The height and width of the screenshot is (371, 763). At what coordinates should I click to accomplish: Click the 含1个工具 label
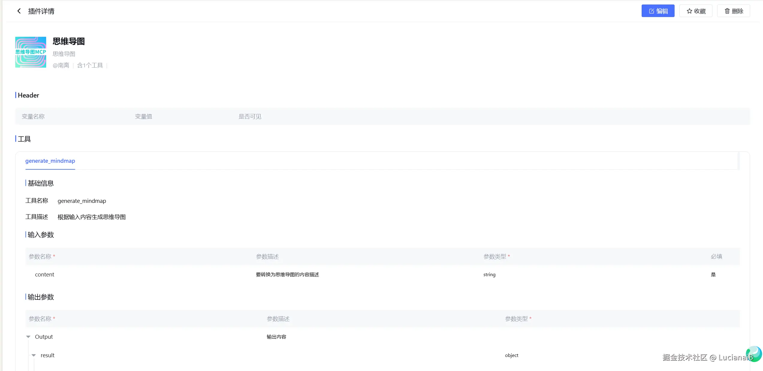tap(90, 65)
